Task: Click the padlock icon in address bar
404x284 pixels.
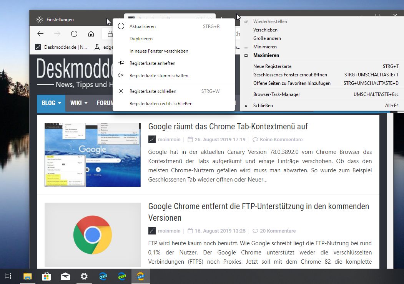Action: click(x=110, y=34)
